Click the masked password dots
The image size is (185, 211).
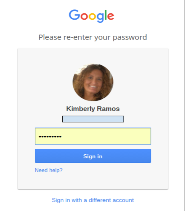pos(50,137)
